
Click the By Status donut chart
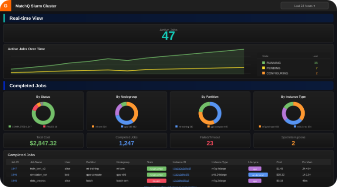click(x=43, y=113)
